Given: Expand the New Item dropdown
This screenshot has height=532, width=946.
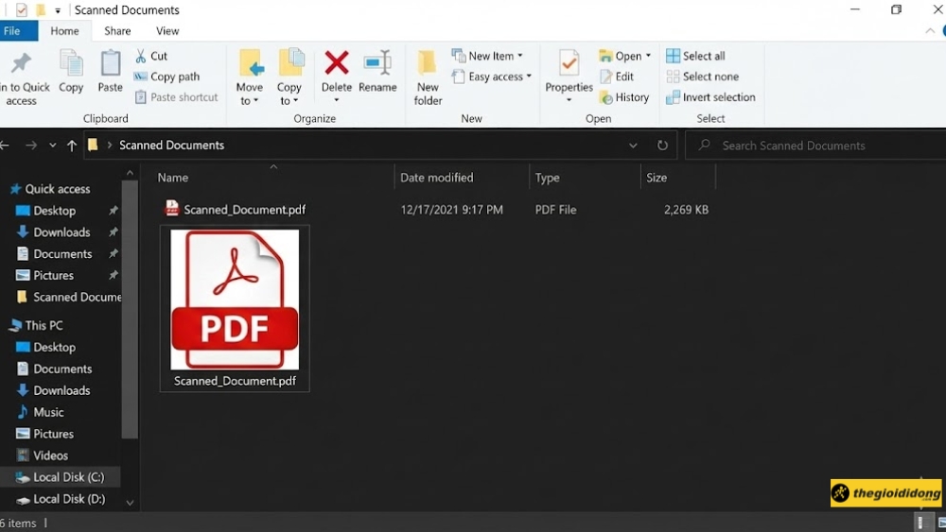Looking at the screenshot, I should (487, 56).
